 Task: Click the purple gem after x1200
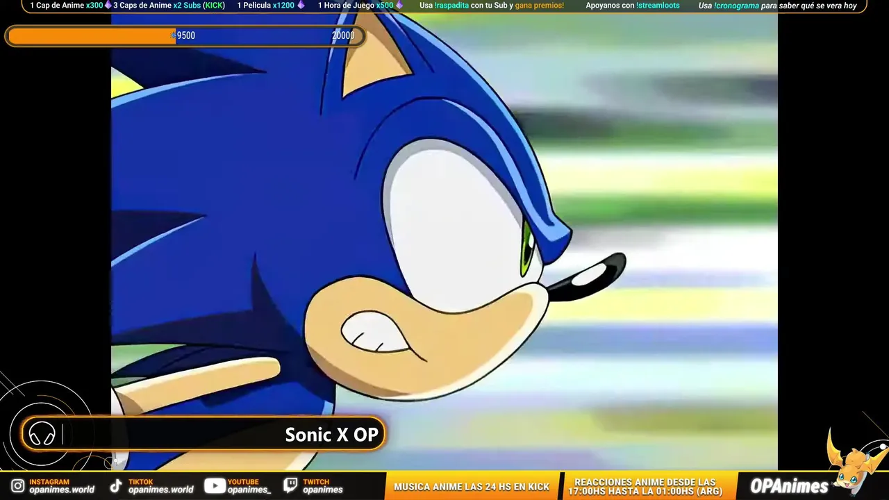click(300, 6)
